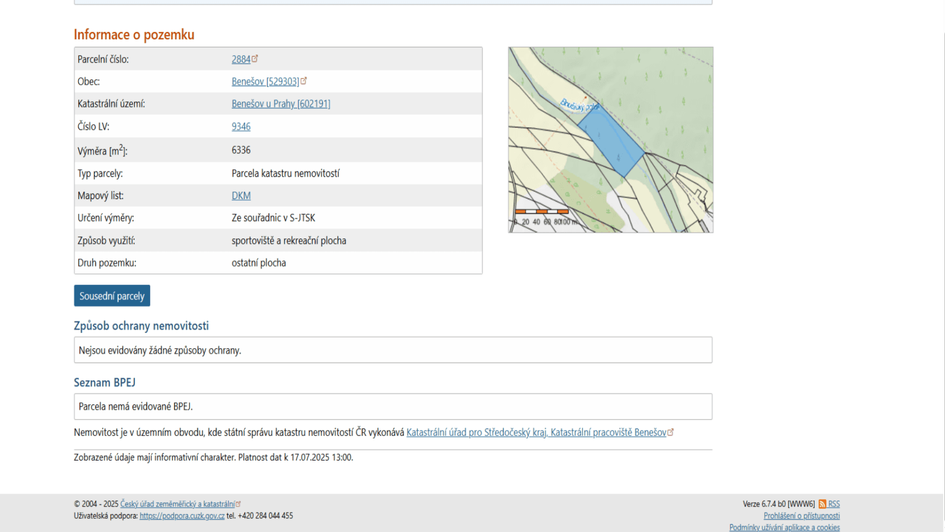This screenshot has height=532, width=945.
Task: Open the DKM map sheet link
Action: 241,196
